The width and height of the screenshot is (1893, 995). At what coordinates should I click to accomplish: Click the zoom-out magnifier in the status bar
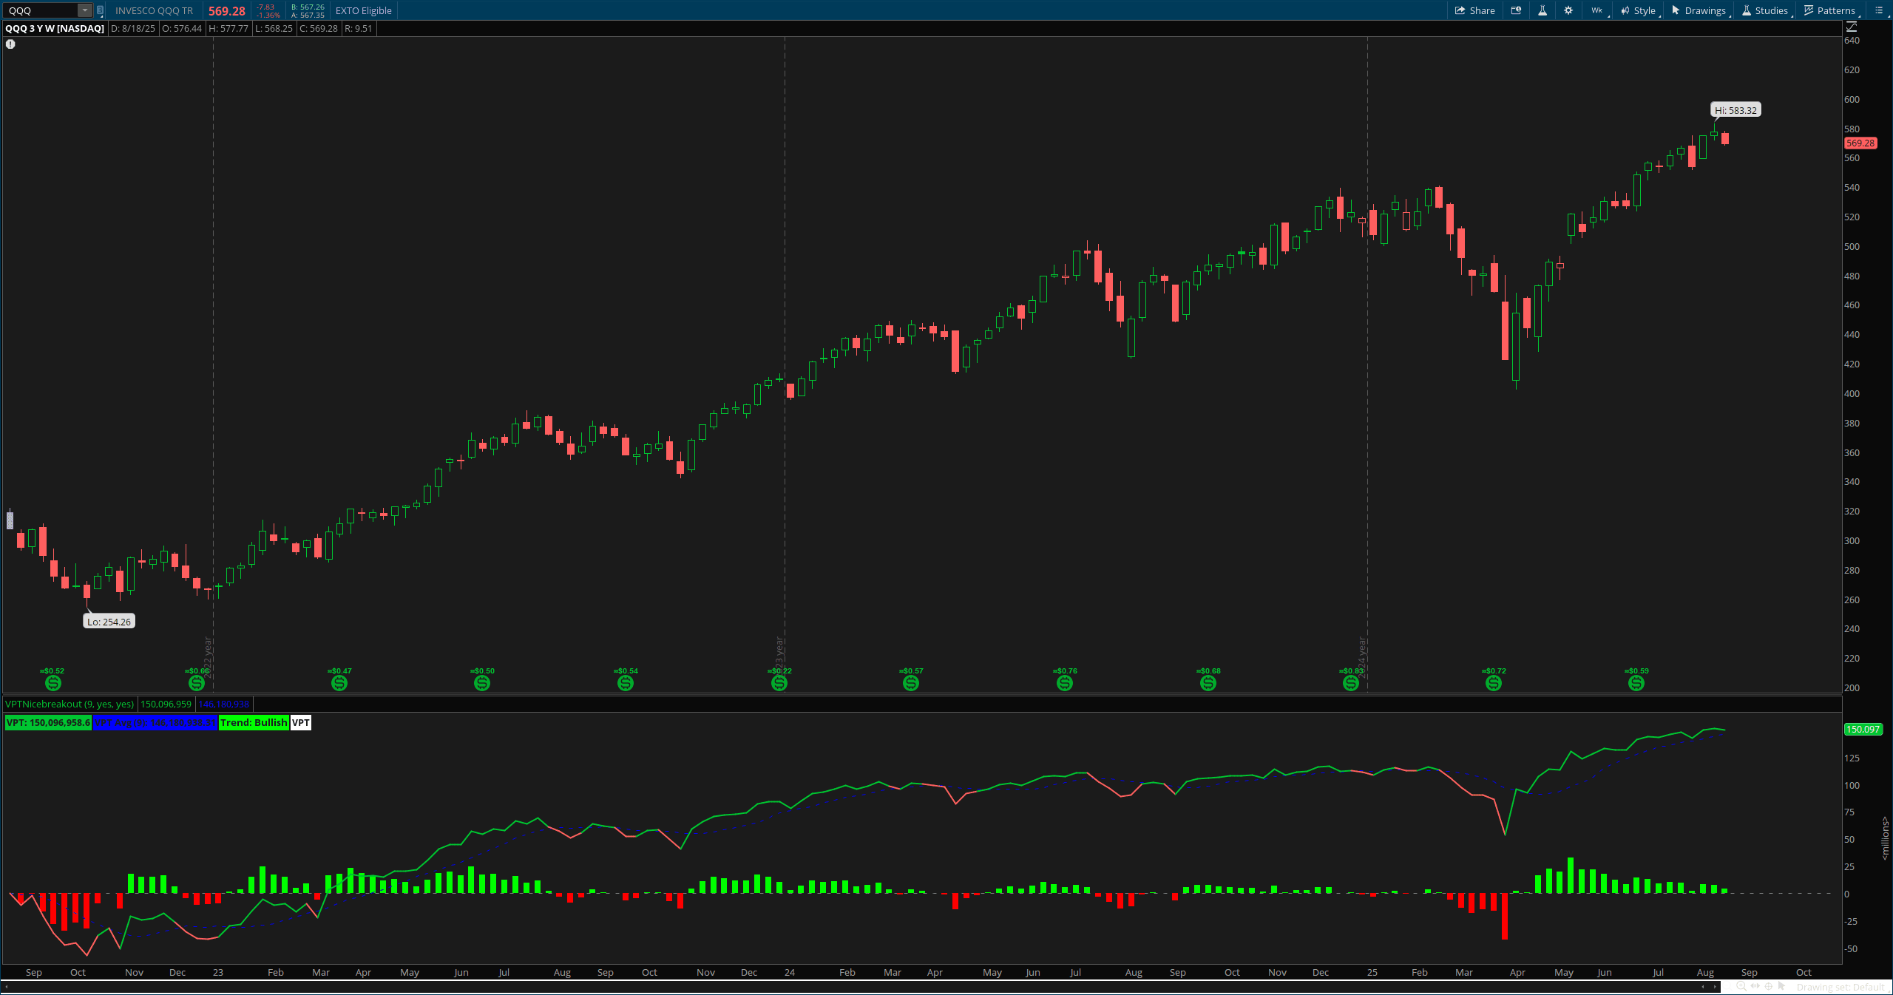(x=1726, y=987)
